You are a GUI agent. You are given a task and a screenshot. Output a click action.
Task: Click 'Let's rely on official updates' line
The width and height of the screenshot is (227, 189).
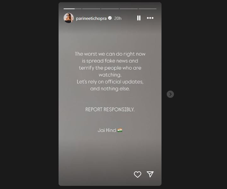[x=110, y=82]
